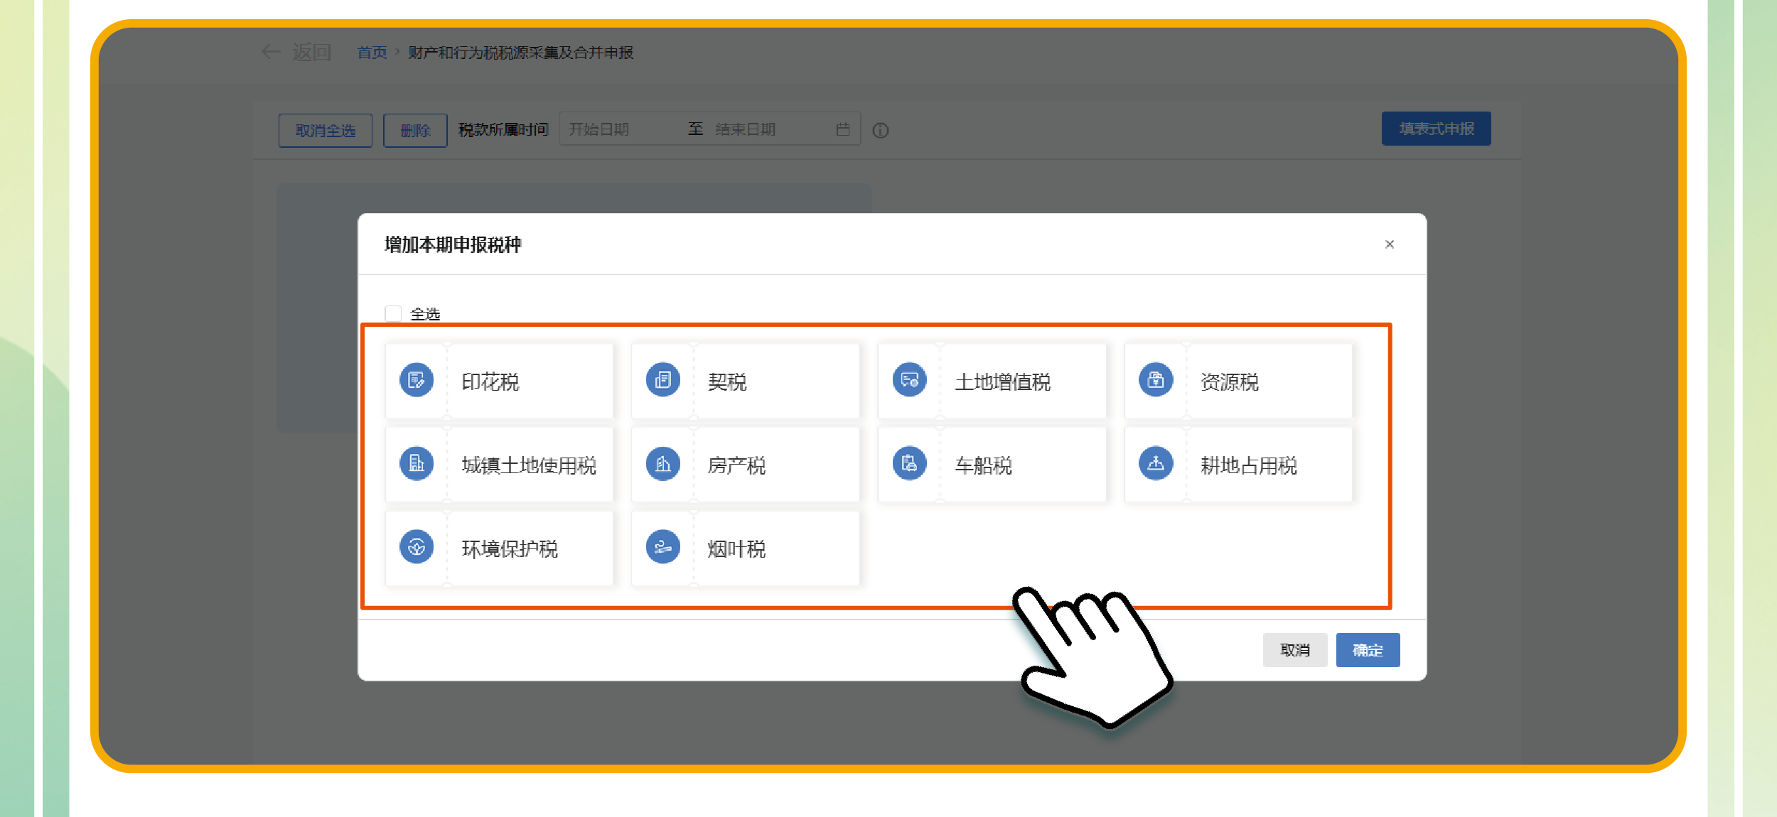Click the 车船税 vehicle tax icon
Screen dimensions: 1777x817
(909, 464)
